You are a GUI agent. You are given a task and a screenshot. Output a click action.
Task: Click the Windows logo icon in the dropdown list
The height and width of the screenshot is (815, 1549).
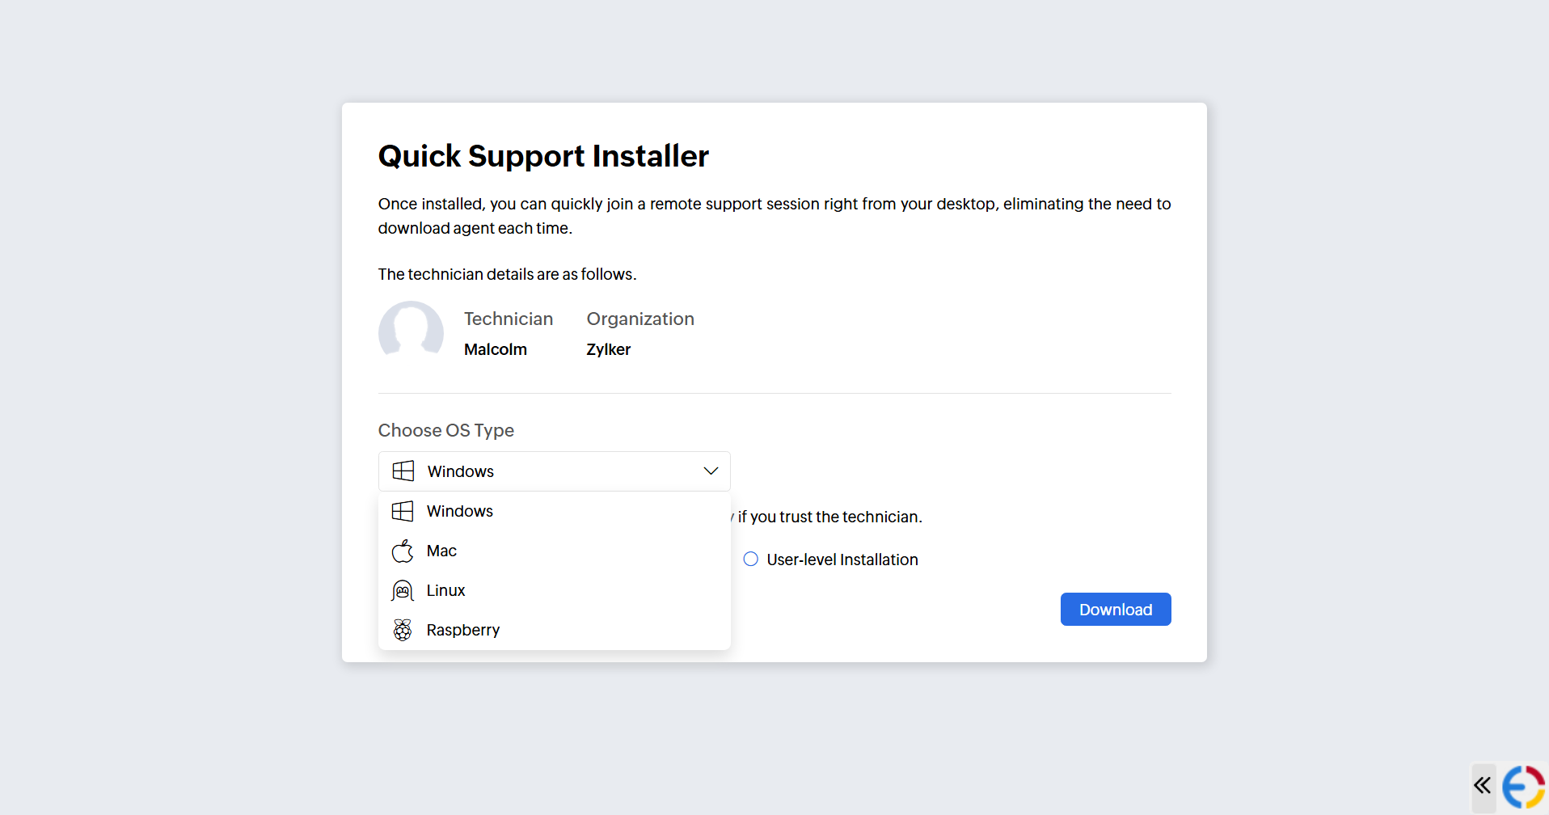pos(403,511)
